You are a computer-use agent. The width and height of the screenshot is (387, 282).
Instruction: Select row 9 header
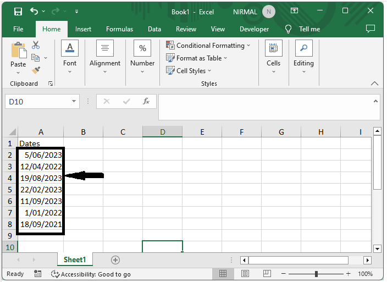(x=10, y=236)
